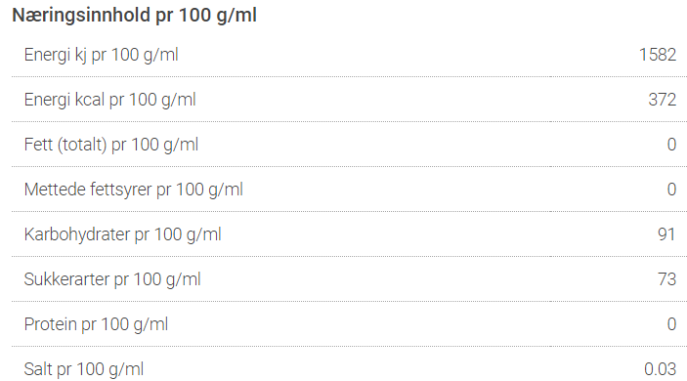Select the Fett (totalt) pr 100 g/ml row
Screen dimensions: 687x381
tap(349, 145)
